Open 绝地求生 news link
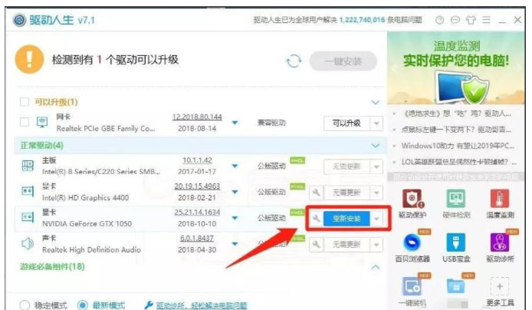The height and width of the screenshot is (310, 532). point(456,114)
